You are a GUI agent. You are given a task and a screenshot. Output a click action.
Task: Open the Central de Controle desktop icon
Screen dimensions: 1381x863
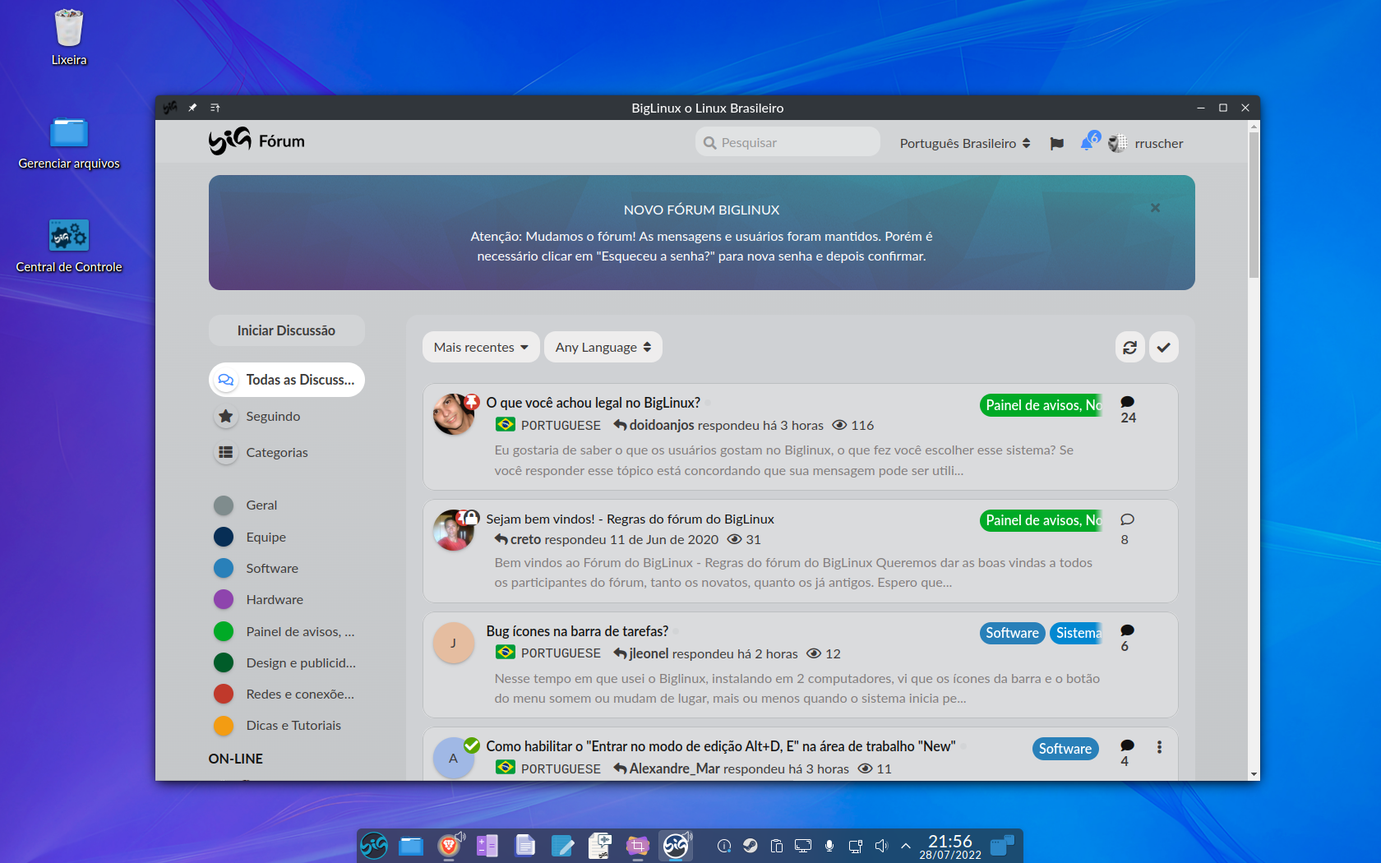69,246
